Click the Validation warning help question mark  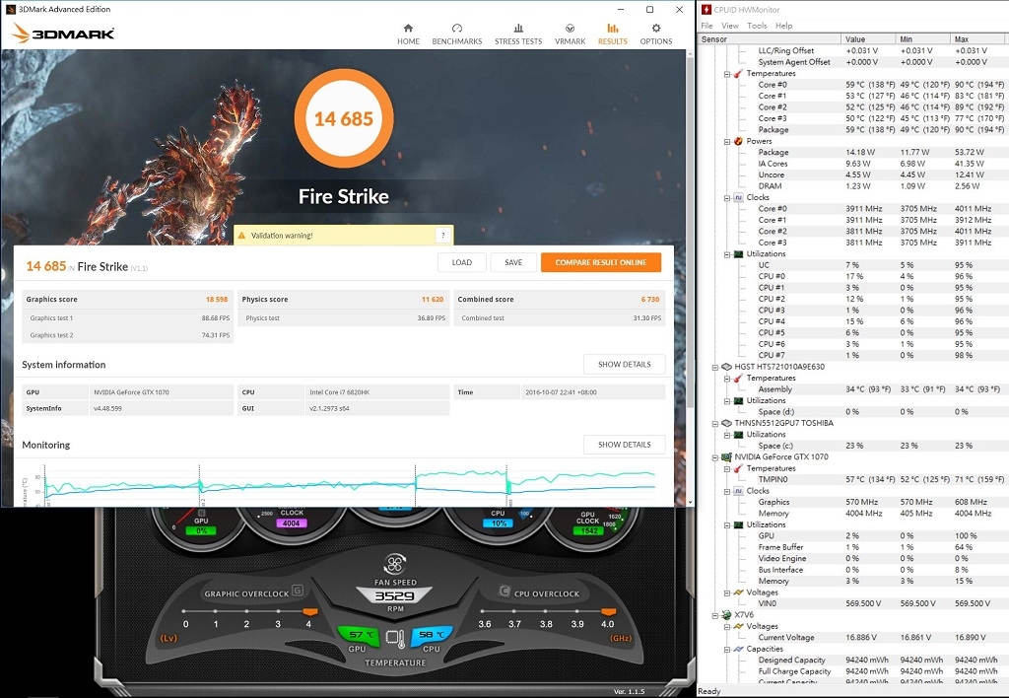[442, 235]
